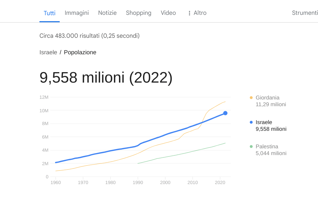This screenshot has width=318, height=209.
Task: Click the blue 2022 data point marker
Action: [225, 113]
